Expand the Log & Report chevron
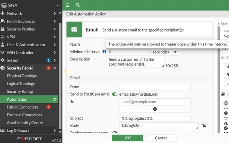 coord(55,130)
